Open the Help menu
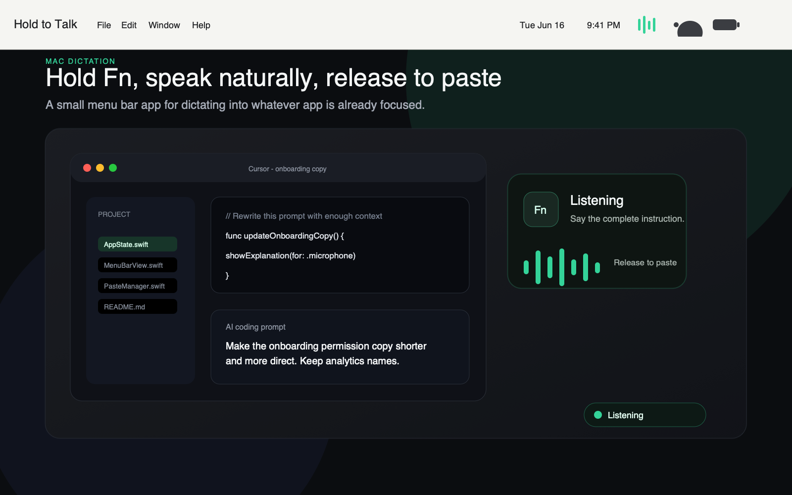Image resolution: width=792 pixels, height=495 pixels. pyautogui.click(x=201, y=25)
